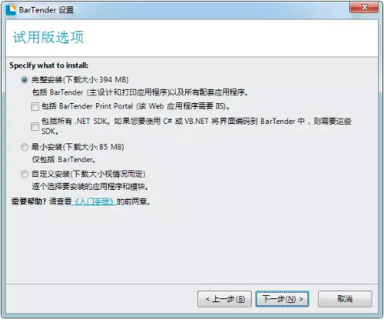Select the 自定义安装 radio button
384x320 pixels.
click(x=25, y=174)
